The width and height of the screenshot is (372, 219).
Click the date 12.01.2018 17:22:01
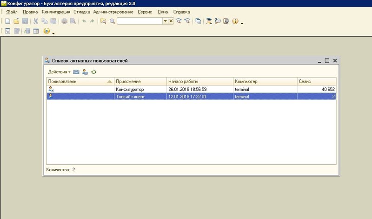coord(187,97)
